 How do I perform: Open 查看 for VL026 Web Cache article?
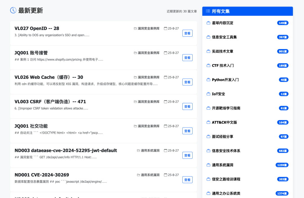coord(187,82)
